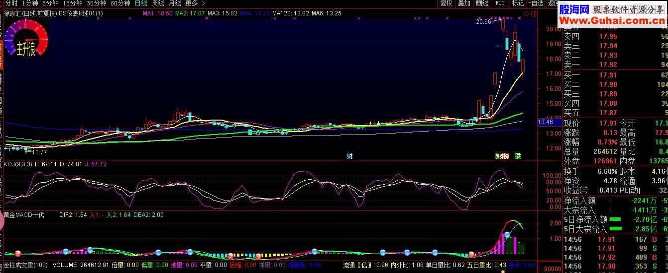Click the tick row with volume 353 S
The width and height of the screenshot is (668, 273).
[x=615, y=267]
